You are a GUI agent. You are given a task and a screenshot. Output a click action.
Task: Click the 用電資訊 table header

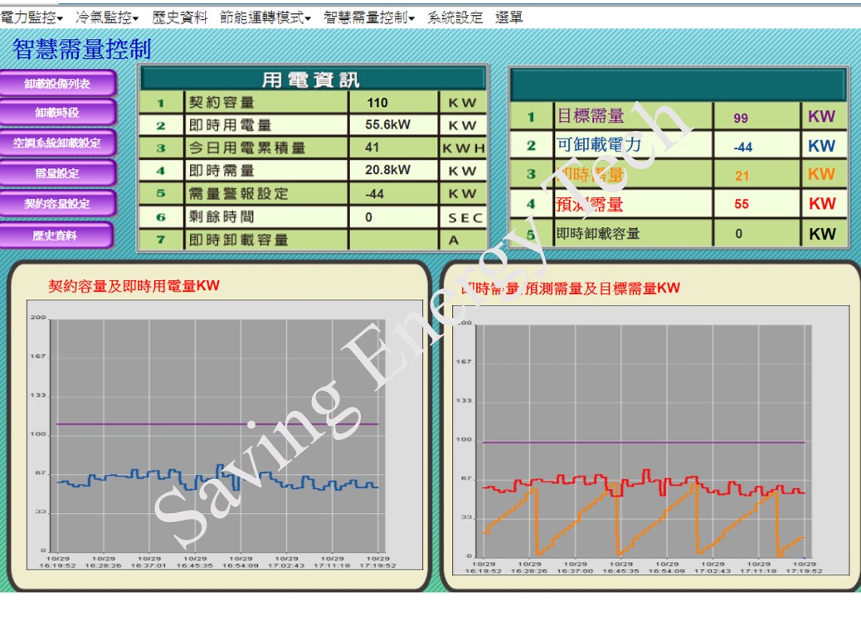click(313, 80)
